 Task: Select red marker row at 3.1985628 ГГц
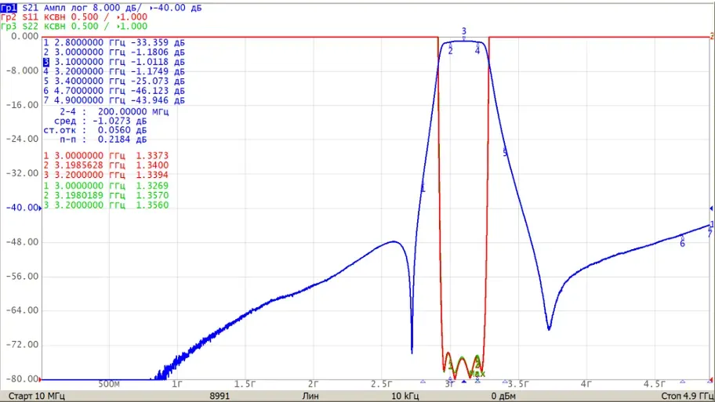pyautogui.click(x=106, y=165)
